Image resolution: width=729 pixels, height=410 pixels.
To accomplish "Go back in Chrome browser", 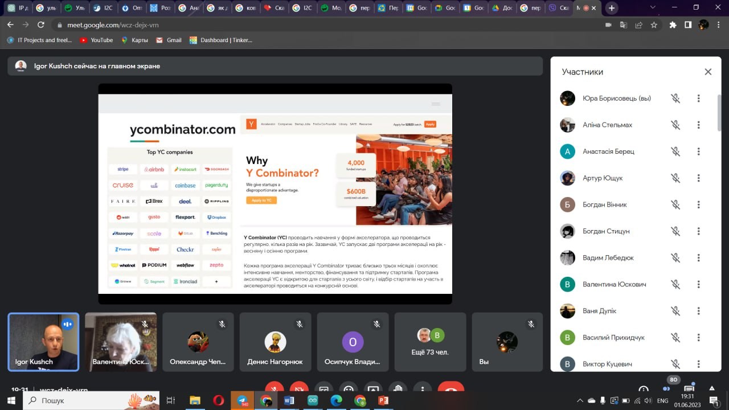I will [x=10, y=25].
